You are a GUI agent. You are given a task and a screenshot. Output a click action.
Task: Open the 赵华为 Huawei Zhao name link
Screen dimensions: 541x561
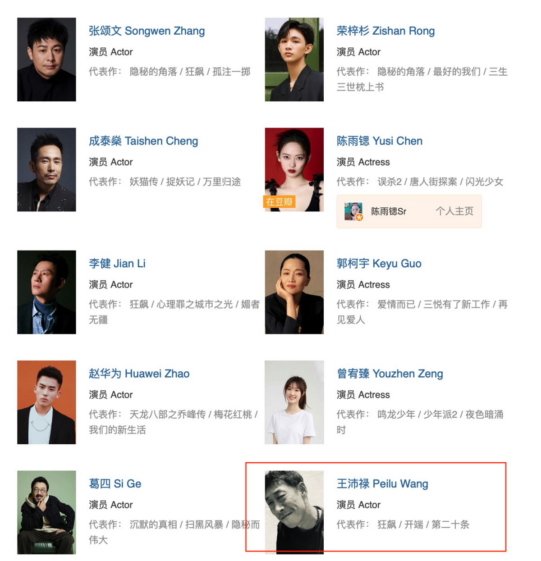tap(139, 374)
